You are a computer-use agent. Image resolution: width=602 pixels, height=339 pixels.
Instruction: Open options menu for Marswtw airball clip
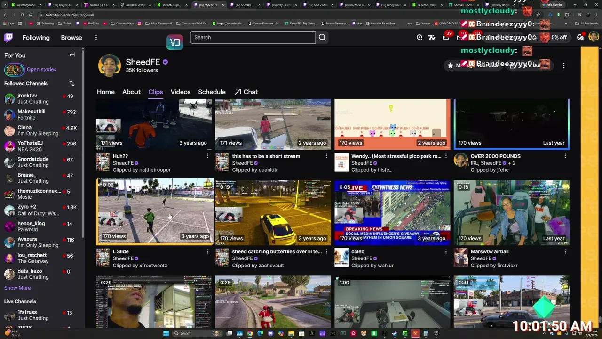[565, 252]
